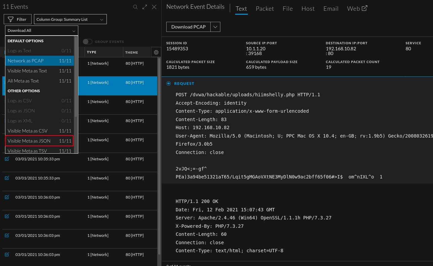Collapse the Download All dropdown

[42, 31]
